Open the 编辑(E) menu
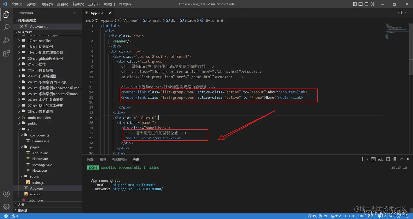This screenshot has height=219, width=413. click(32, 4)
